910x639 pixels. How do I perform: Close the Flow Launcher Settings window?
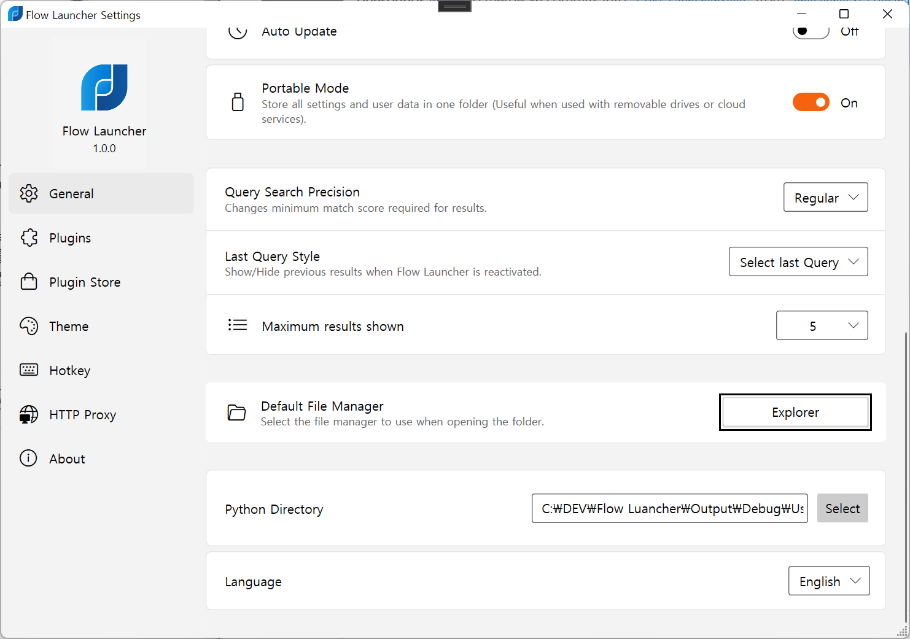(x=887, y=14)
